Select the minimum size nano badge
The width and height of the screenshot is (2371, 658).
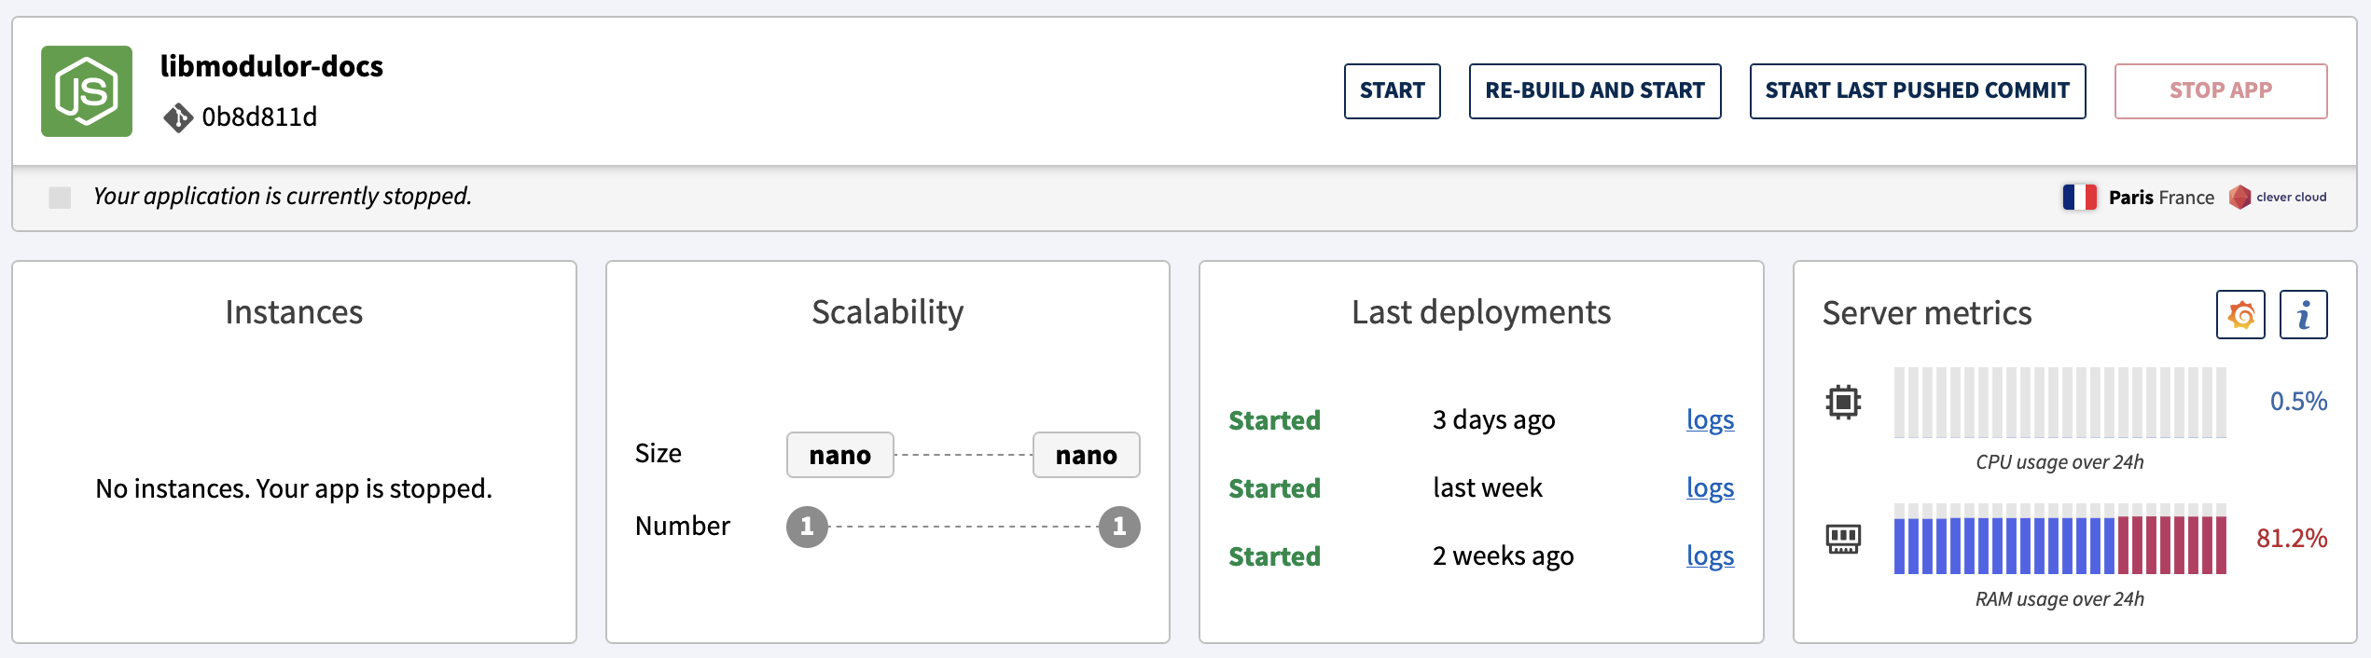(839, 455)
